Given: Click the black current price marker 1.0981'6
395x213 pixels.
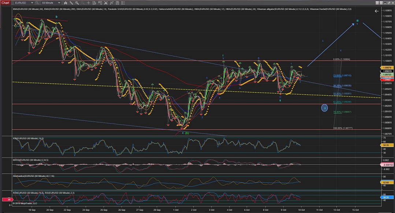Looking at the screenshot, I should tap(387, 71).
